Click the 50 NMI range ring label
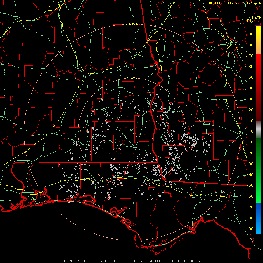Viewport: 263px width, 263px height. tap(132, 78)
